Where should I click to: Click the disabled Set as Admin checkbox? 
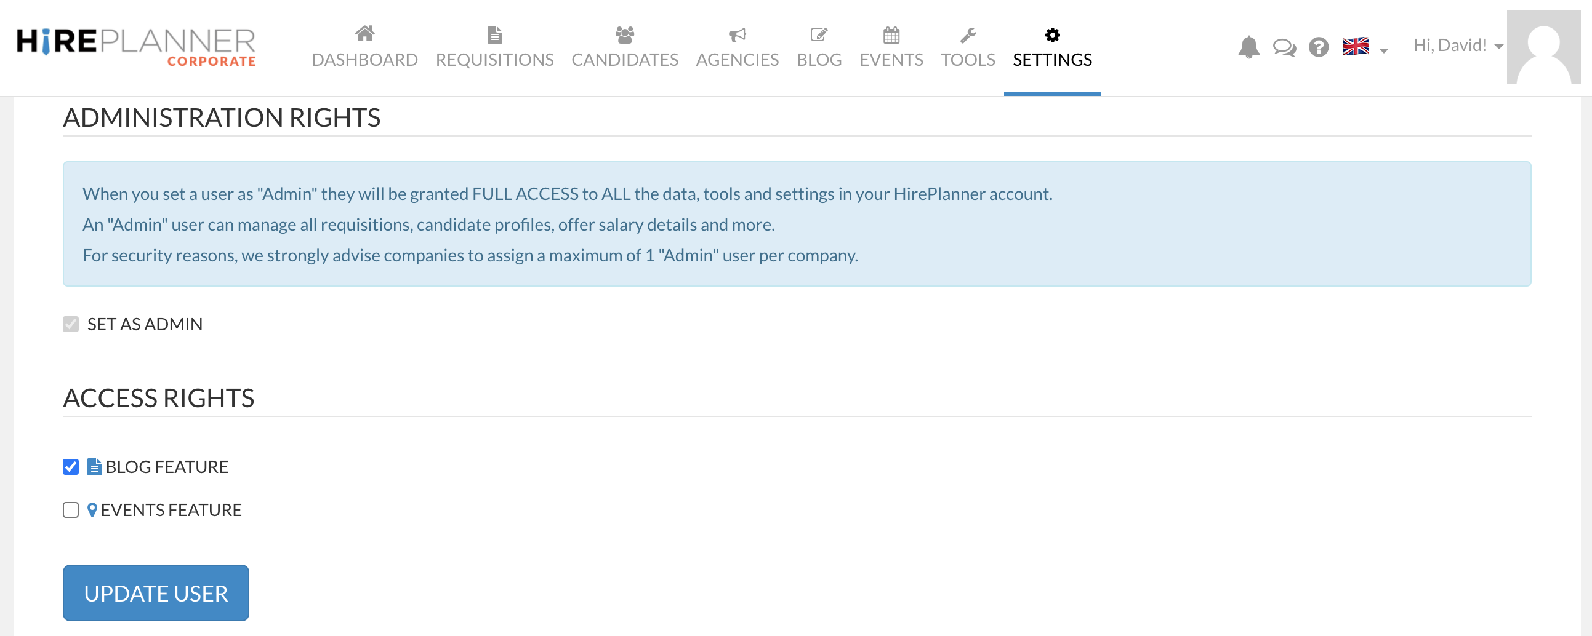[70, 324]
